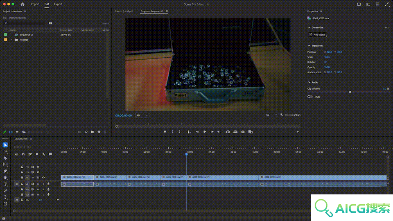
Task: Adjust the Clip volume slider handle
Action: 350,92
